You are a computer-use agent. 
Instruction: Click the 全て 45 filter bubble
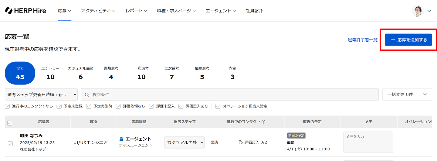tap(20, 73)
